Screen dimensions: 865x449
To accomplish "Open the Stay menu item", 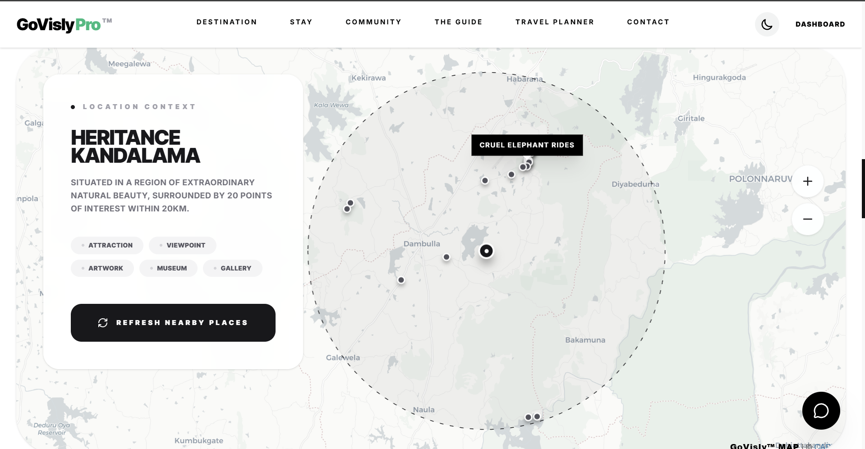I will 301,22.
